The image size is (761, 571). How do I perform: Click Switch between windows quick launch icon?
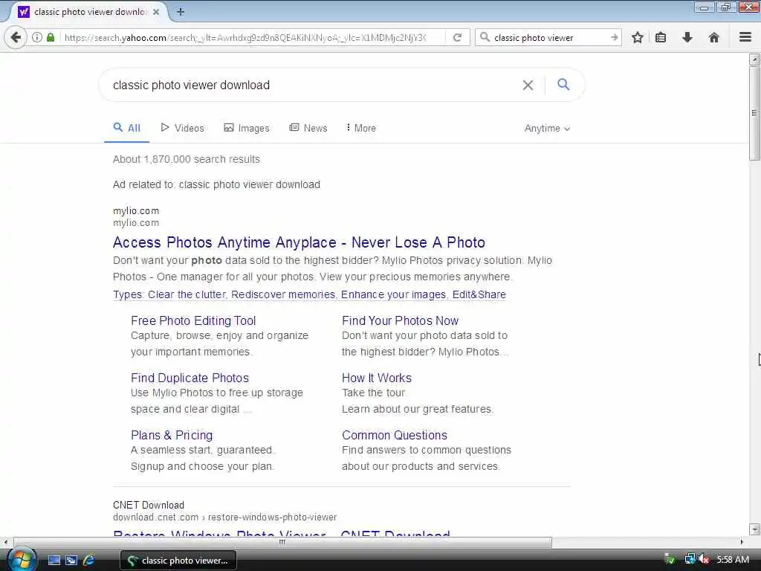pos(71,561)
